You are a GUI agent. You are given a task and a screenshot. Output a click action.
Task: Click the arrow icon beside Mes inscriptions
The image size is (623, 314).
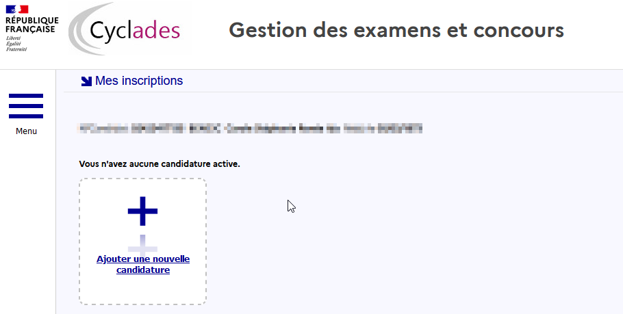pyautogui.click(x=86, y=81)
